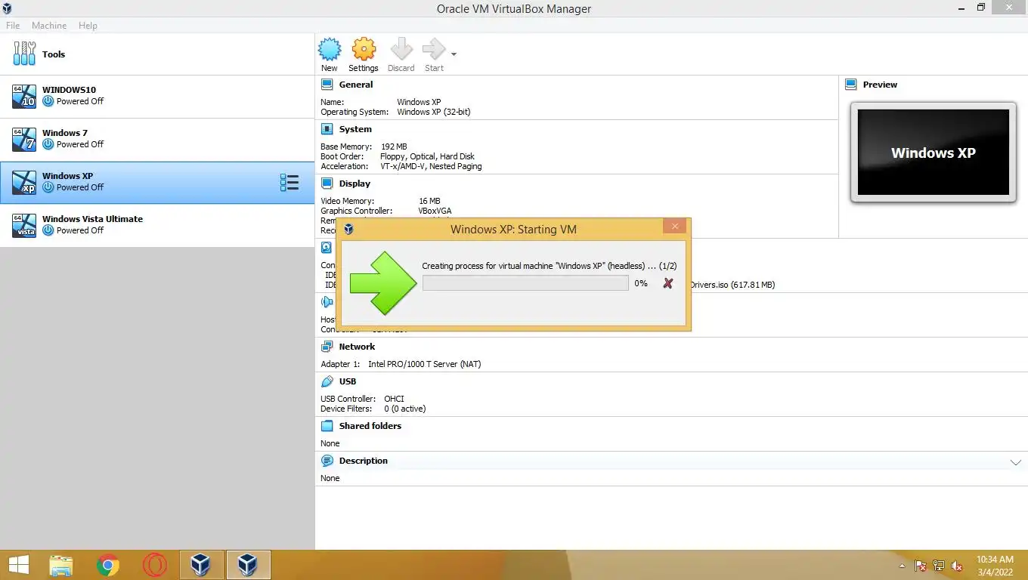Click the Discard toolbar icon
This screenshot has height=580, width=1028.
coord(401,55)
